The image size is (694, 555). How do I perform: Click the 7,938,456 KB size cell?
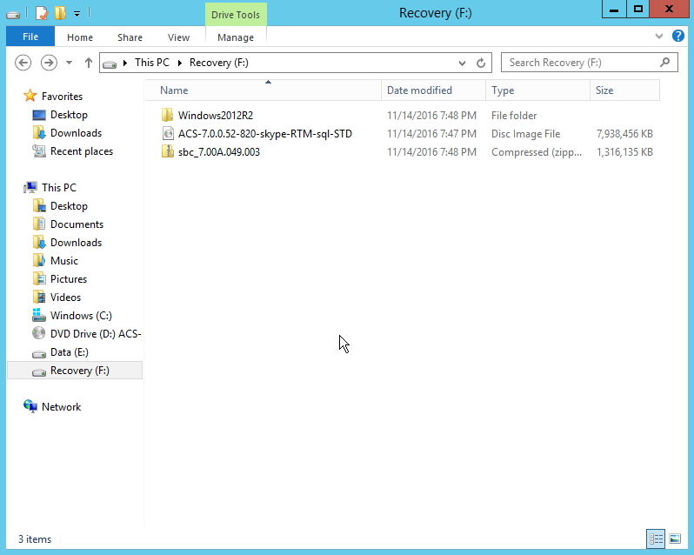(x=624, y=134)
